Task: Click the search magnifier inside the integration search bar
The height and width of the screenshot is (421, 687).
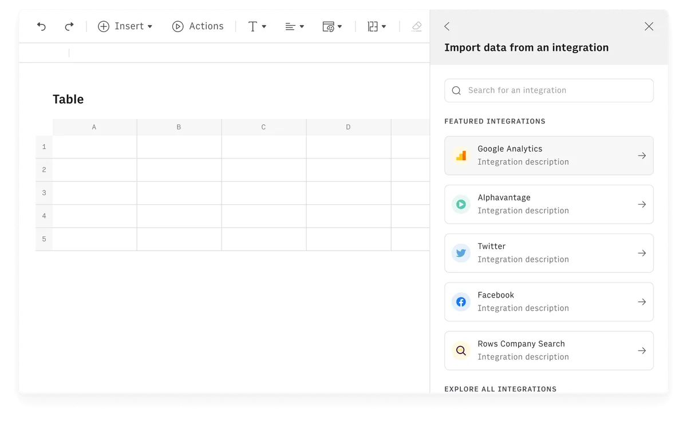Action: [x=456, y=90]
